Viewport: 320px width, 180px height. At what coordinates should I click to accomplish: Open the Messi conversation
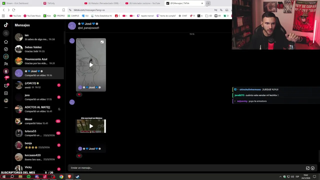coord(38,121)
